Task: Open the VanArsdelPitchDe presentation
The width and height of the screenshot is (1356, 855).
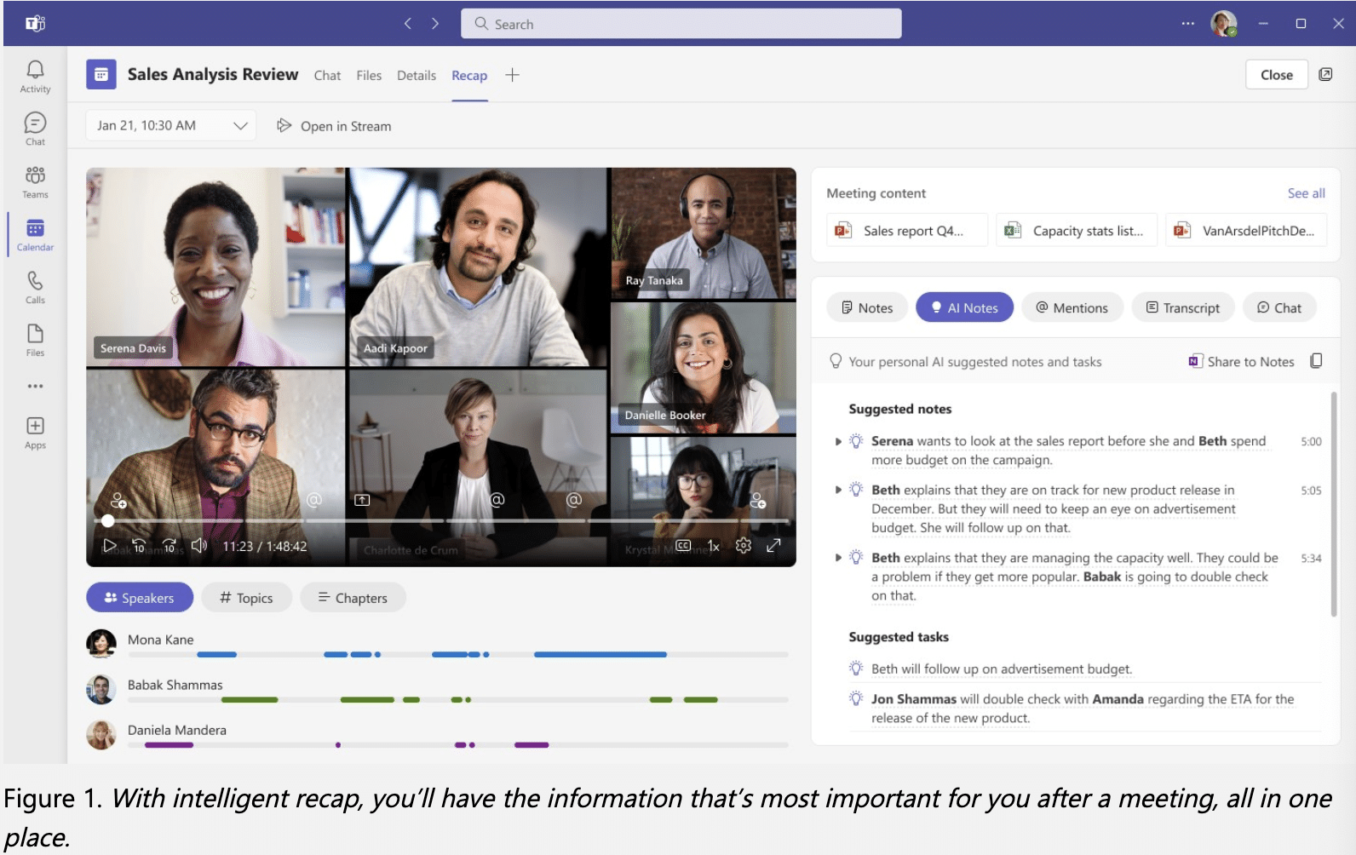Action: point(1246,230)
